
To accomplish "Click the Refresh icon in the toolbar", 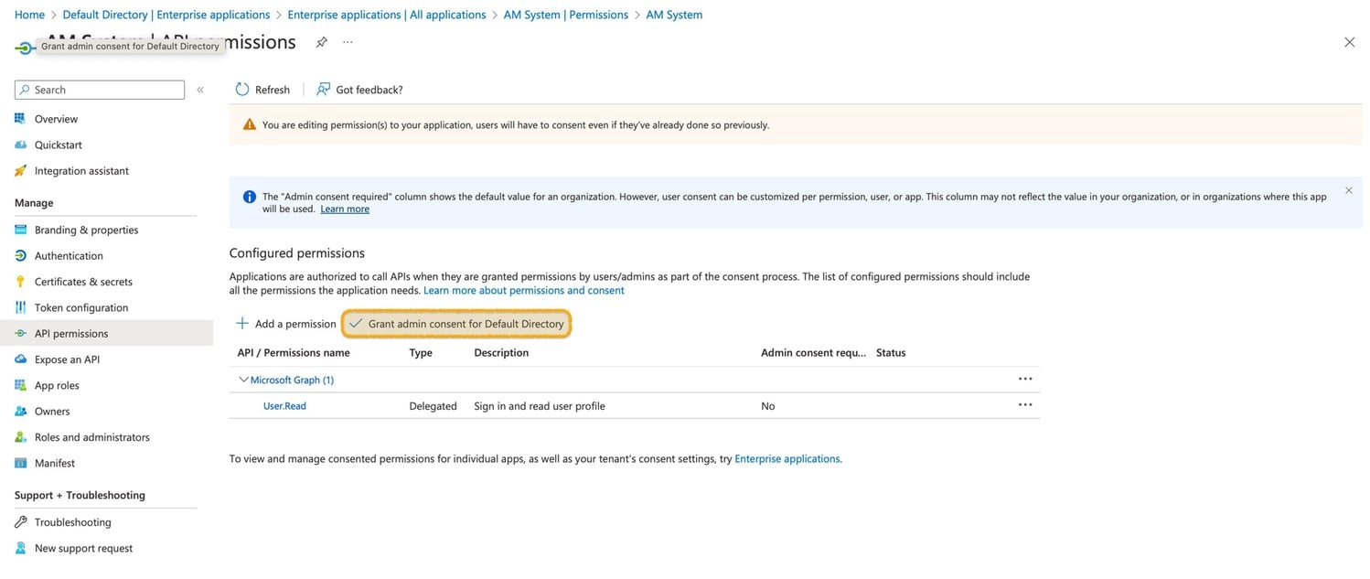I will click(242, 89).
